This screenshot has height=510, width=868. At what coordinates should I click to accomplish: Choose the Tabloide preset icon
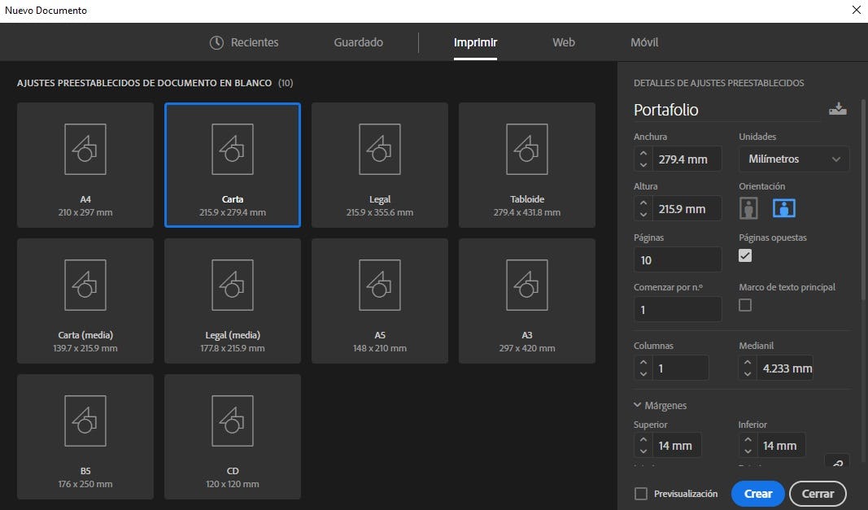[x=527, y=149]
